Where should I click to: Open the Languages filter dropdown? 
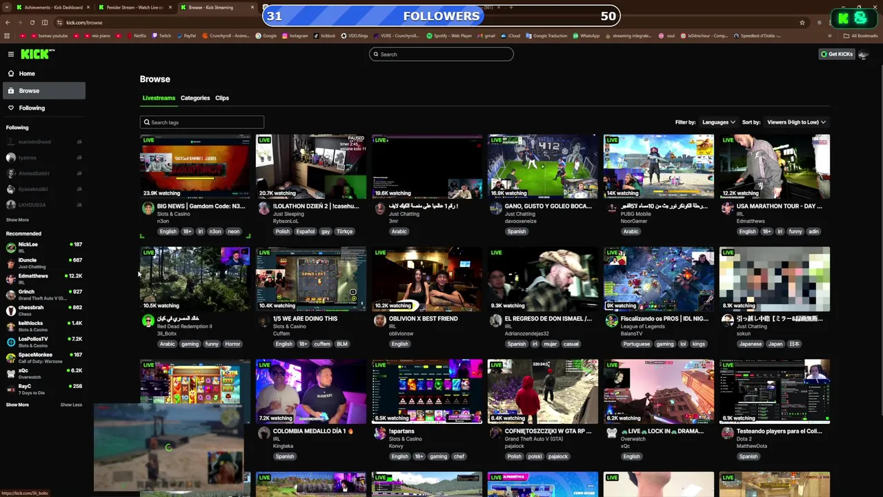click(x=718, y=122)
